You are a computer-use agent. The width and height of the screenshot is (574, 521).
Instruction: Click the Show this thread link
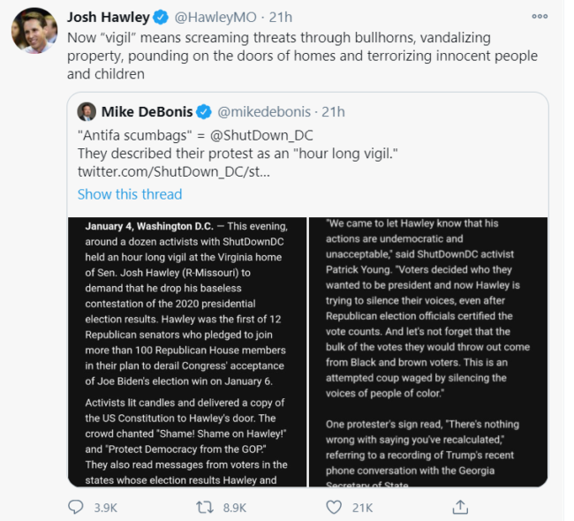[130, 194]
